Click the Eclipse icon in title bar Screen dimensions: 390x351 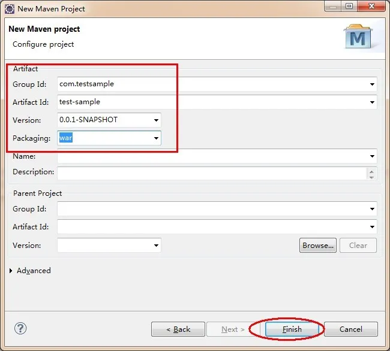(9, 9)
